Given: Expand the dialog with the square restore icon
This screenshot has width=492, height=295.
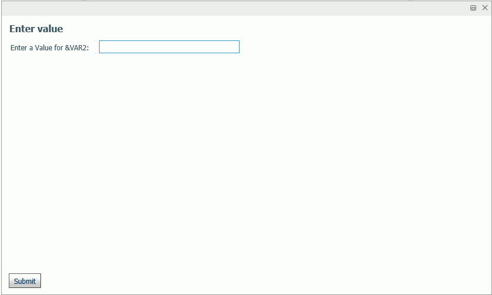Looking at the screenshot, I should tap(473, 8).
